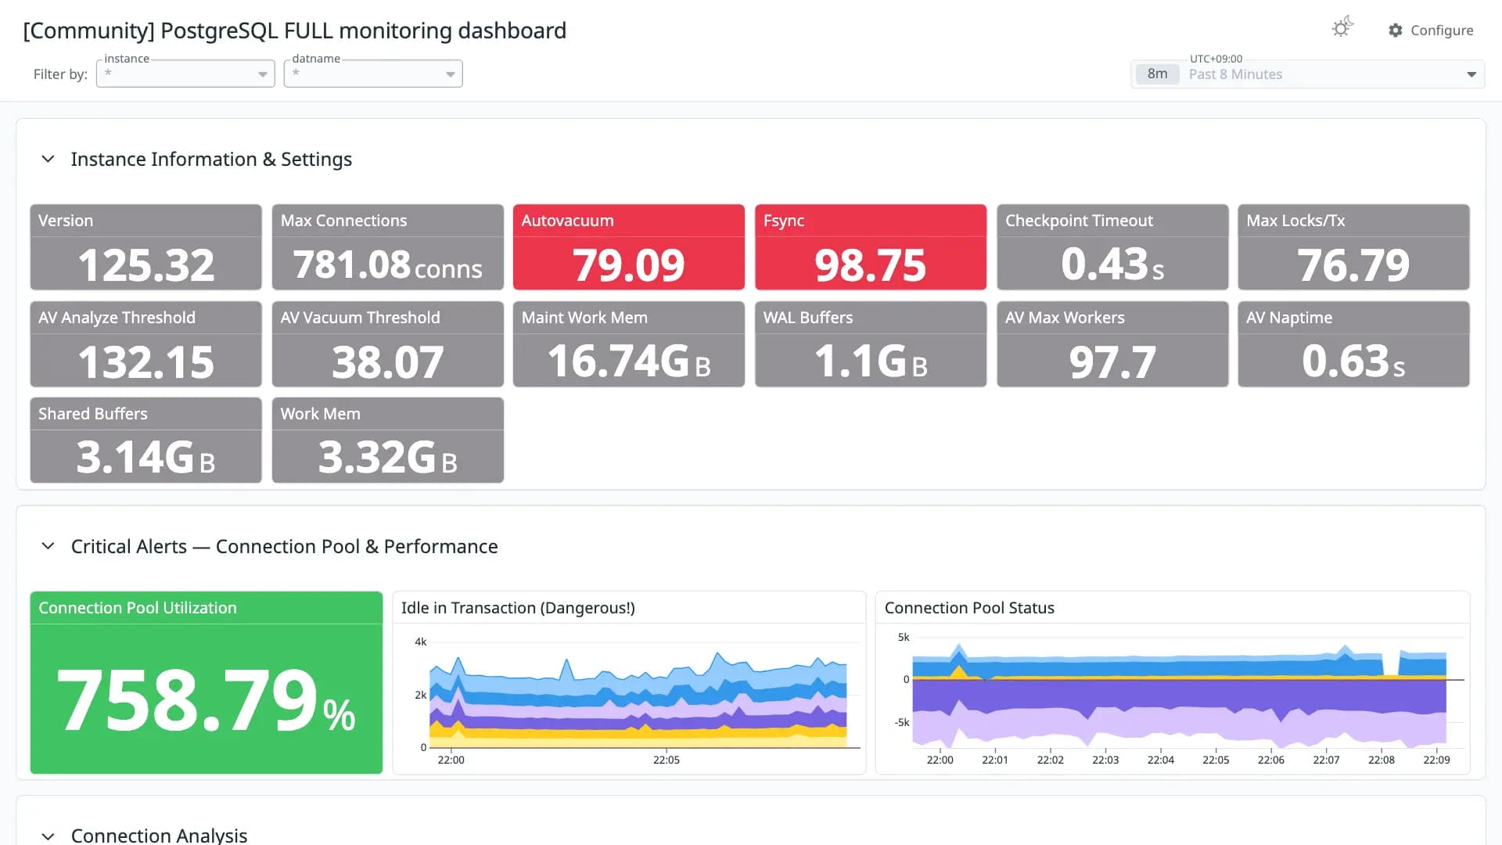This screenshot has height=845, width=1502.
Task: Select the AV Vacuum Threshold tile
Action: tap(388, 344)
